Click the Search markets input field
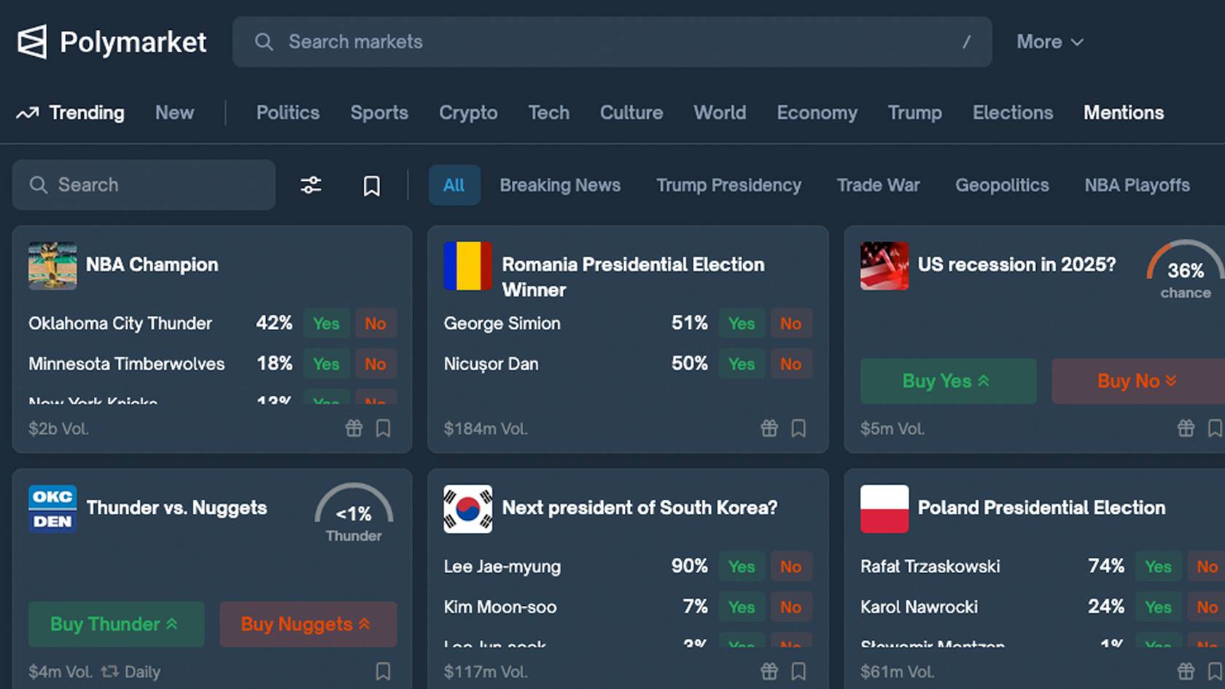The width and height of the screenshot is (1225, 689). coord(612,42)
